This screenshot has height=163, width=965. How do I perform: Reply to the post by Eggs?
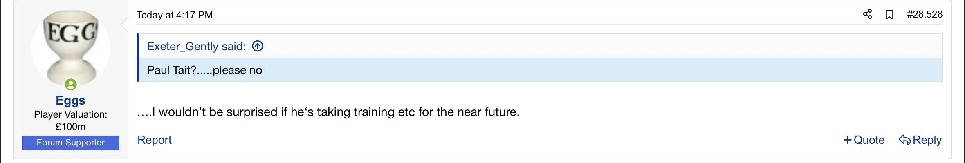coord(927,140)
